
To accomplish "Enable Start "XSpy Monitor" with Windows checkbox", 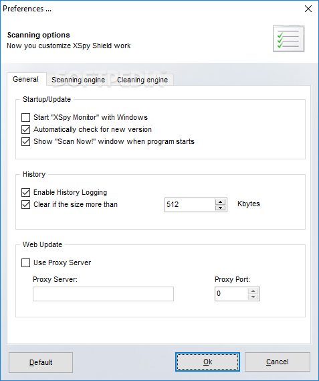I will 25,117.
